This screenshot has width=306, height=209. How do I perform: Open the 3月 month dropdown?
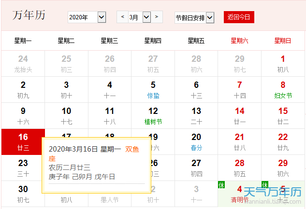(x=140, y=17)
